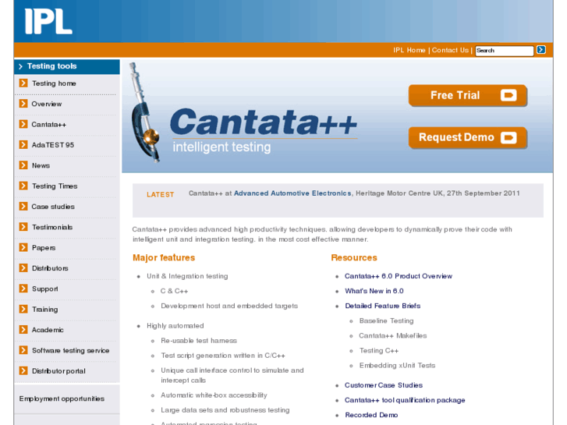The image size is (567, 425).
Task: Click the Automatic white-box accessibility bullet
Action: tap(214, 395)
